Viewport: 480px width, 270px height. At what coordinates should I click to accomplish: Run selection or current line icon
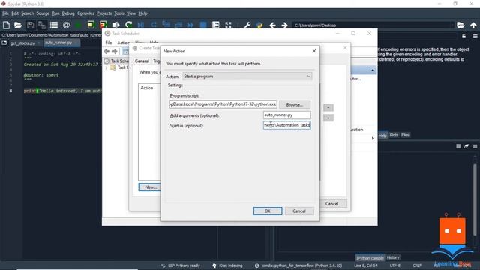click(115, 25)
